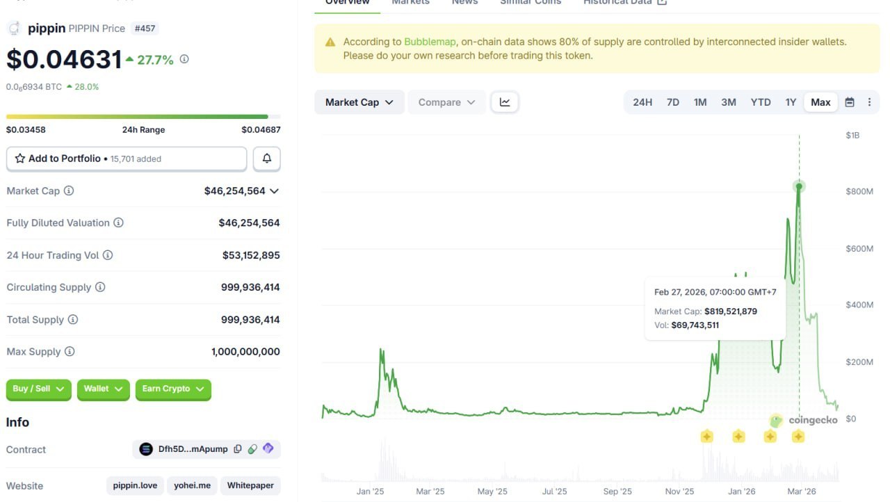Copy the Dfh5D...mApump contract address
Screen dimensions: 890x502
[239, 448]
